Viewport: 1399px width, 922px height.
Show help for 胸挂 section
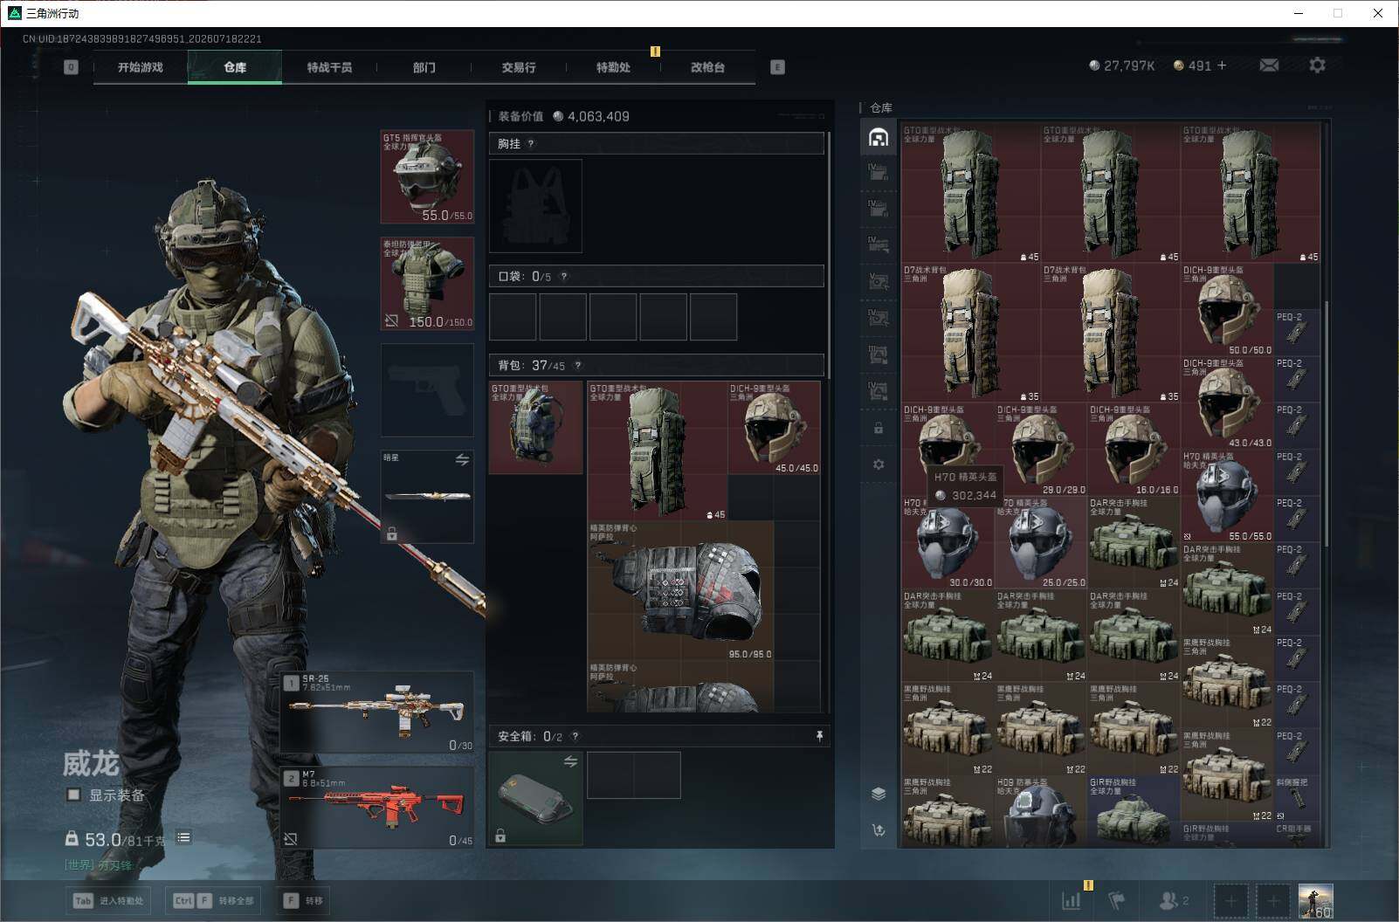pos(531,144)
